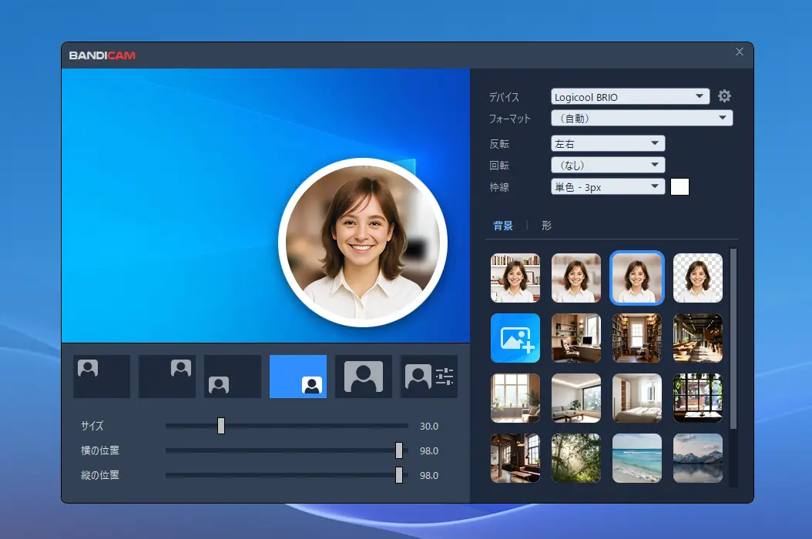This screenshot has height=539, width=812.
Task: Click the background list vertical scrollbar
Action: pyautogui.click(x=733, y=339)
